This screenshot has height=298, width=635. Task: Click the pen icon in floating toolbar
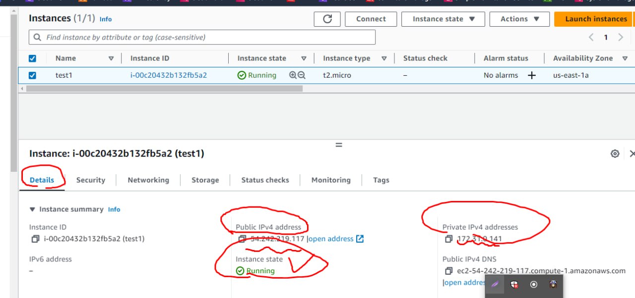[x=495, y=285]
